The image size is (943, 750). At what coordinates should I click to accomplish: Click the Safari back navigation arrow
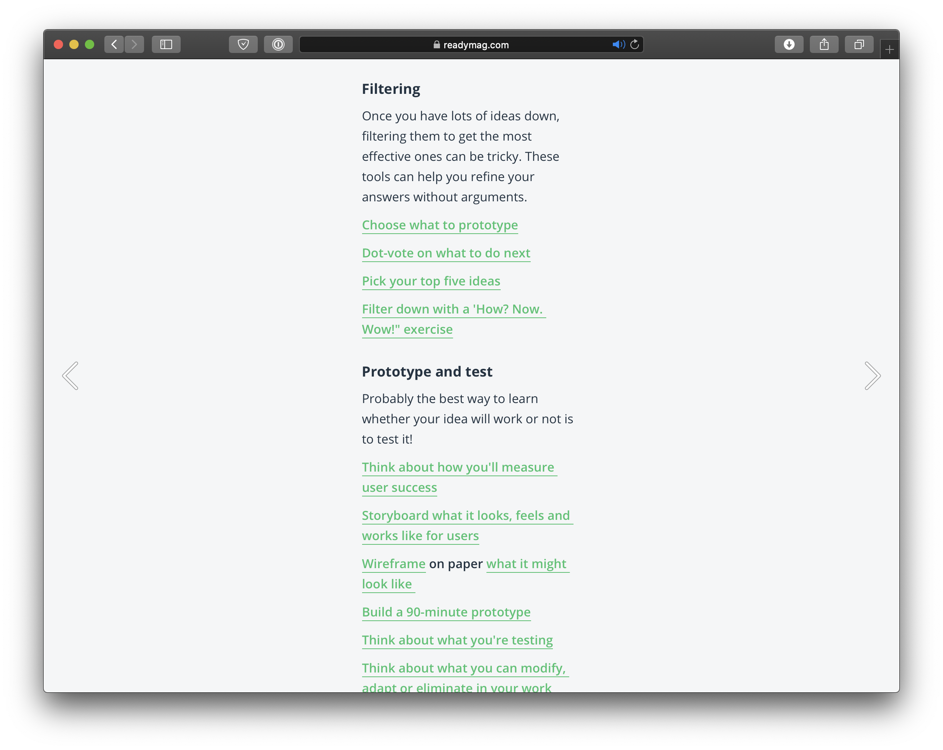[x=114, y=44]
